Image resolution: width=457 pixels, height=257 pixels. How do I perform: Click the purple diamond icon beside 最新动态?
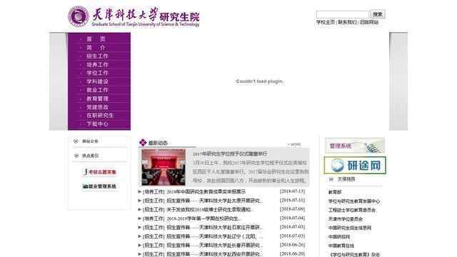click(x=143, y=143)
